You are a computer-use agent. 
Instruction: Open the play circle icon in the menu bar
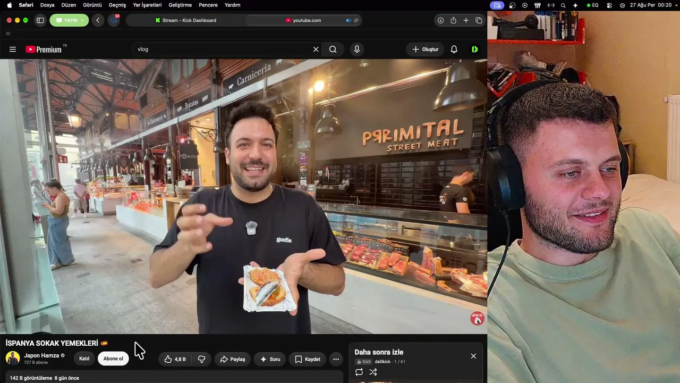[x=525, y=5]
